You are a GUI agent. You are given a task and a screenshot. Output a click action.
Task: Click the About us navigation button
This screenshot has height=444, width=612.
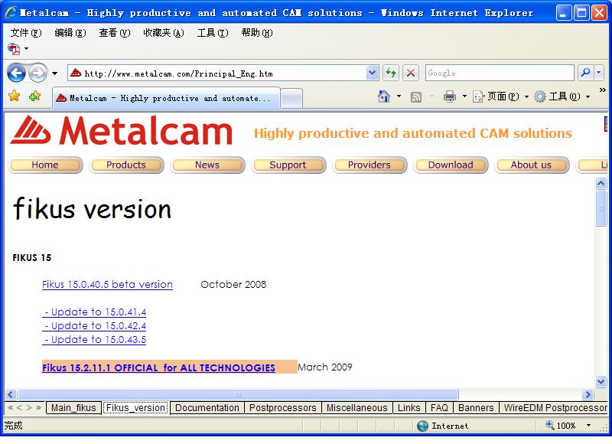(531, 165)
